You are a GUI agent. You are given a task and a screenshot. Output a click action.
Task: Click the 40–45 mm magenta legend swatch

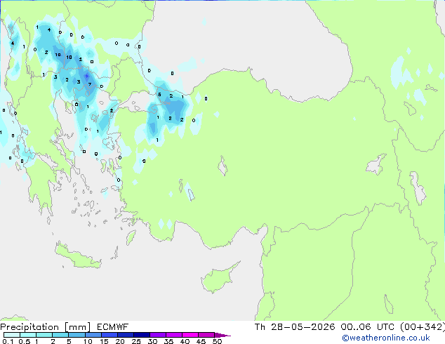tap(190, 335)
